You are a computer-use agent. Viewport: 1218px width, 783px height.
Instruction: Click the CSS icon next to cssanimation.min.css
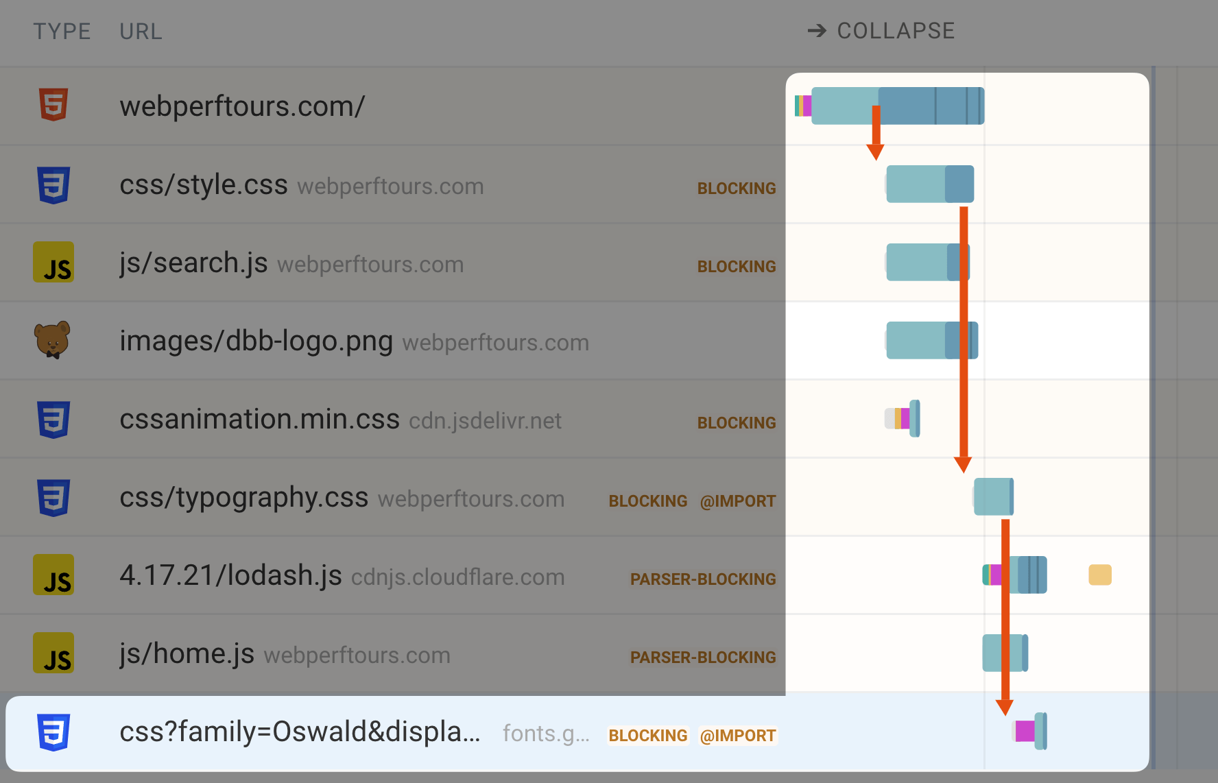pyautogui.click(x=53, y=419)
